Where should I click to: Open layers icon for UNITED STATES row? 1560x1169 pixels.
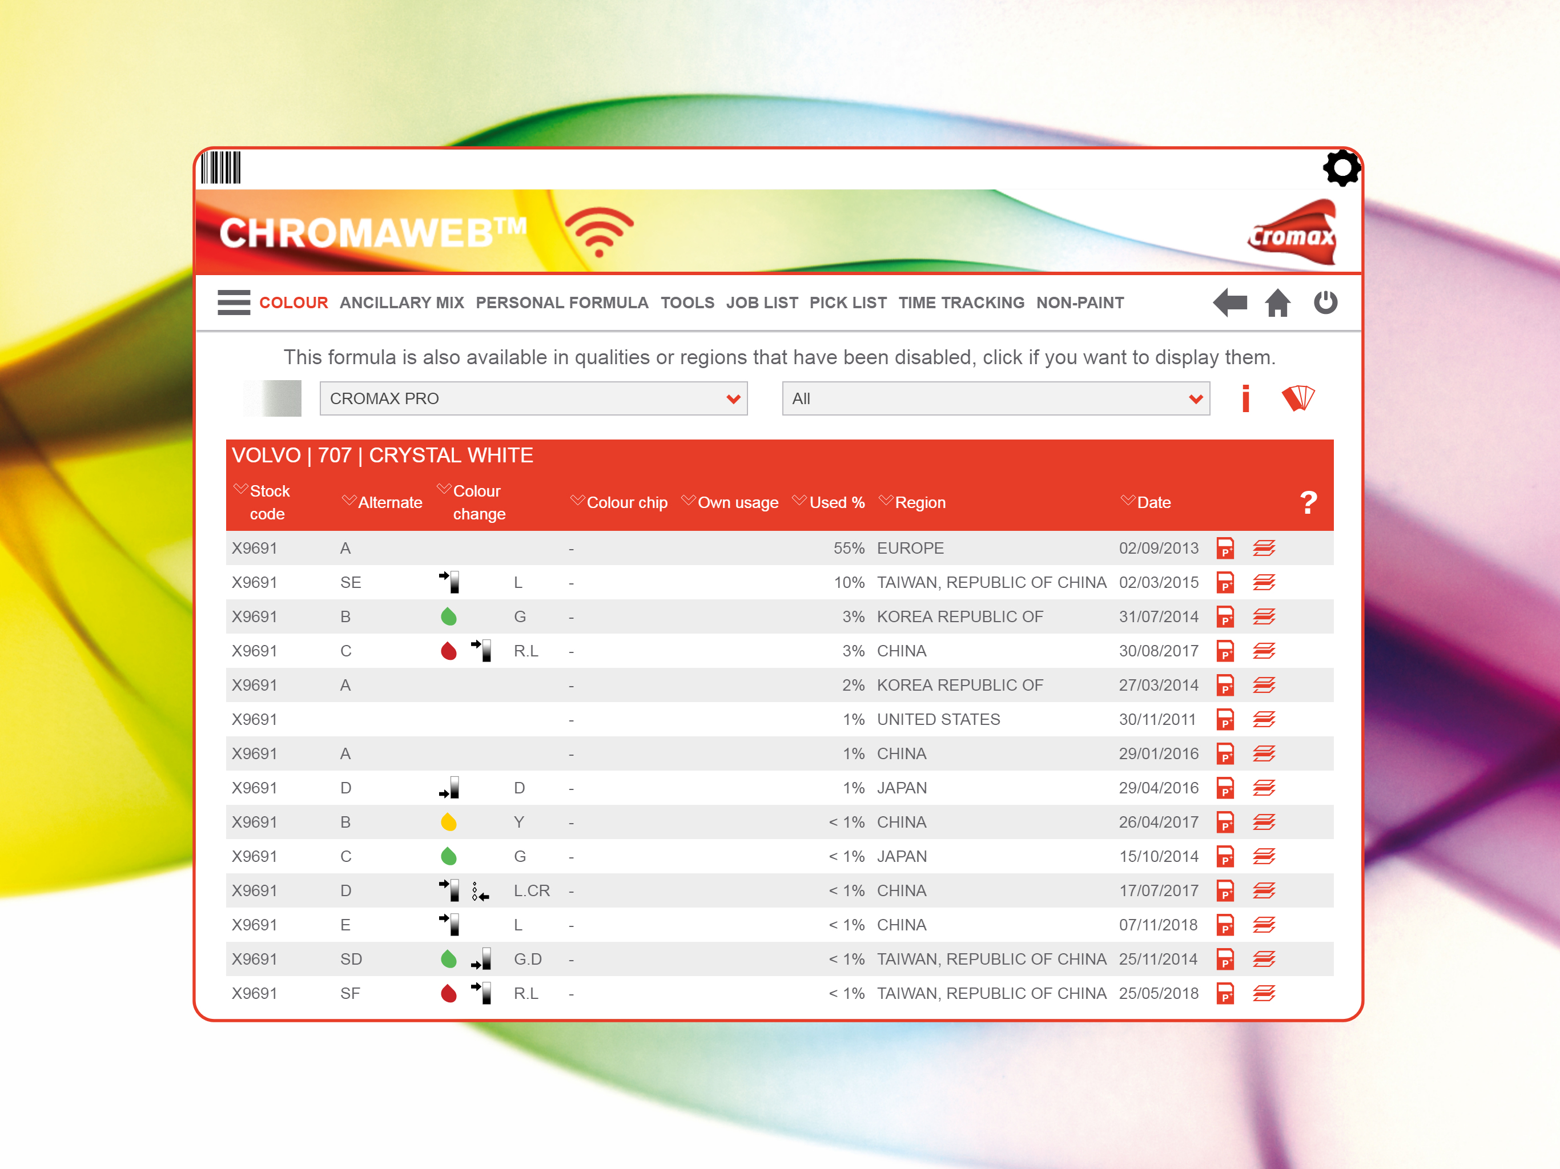[x=1264, y=720]
